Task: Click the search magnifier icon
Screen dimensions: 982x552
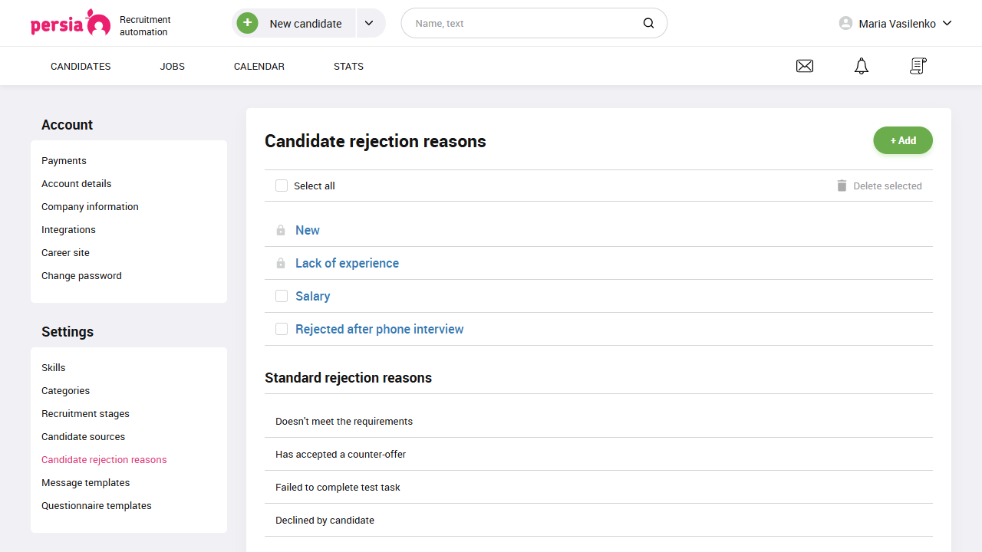Action: tap(648, 23)
